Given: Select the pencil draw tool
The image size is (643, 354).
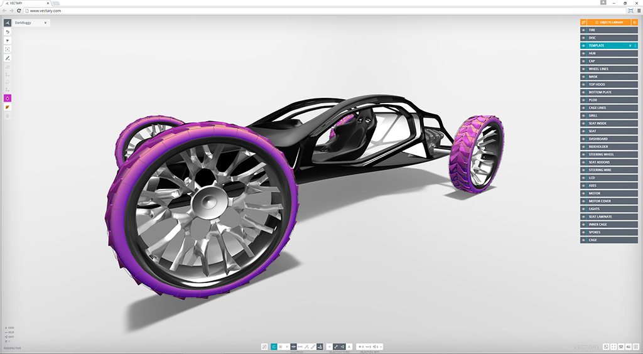Looking at the screenshot, I should point(8,58).
